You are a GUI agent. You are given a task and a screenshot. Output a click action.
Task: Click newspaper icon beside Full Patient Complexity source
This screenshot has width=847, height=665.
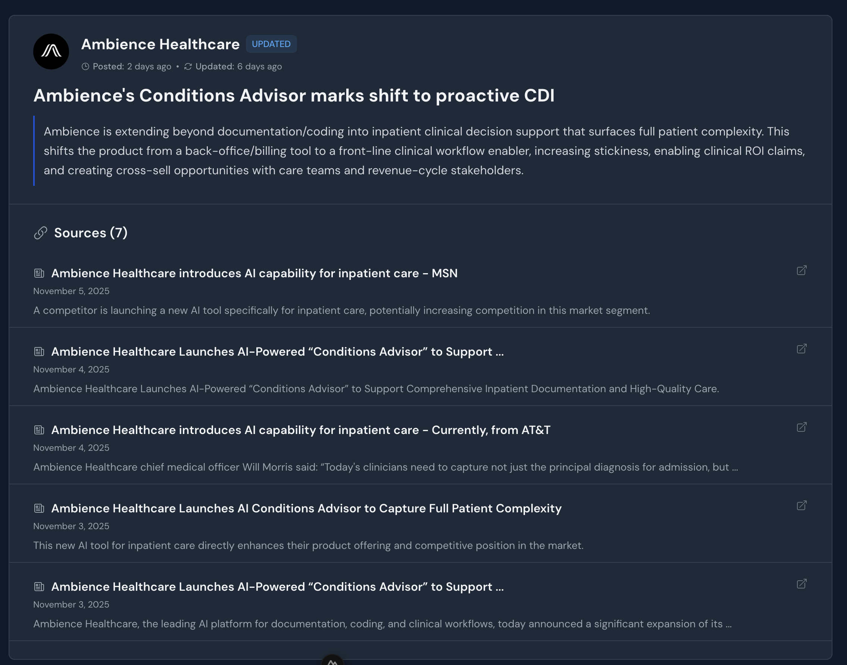39,508
